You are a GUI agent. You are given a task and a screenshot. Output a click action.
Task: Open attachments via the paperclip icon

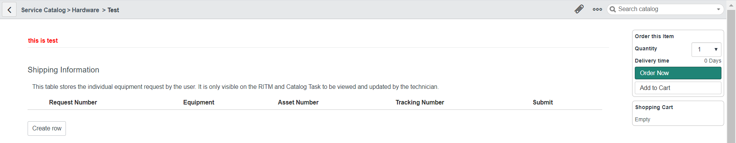[x=579, y=9]
